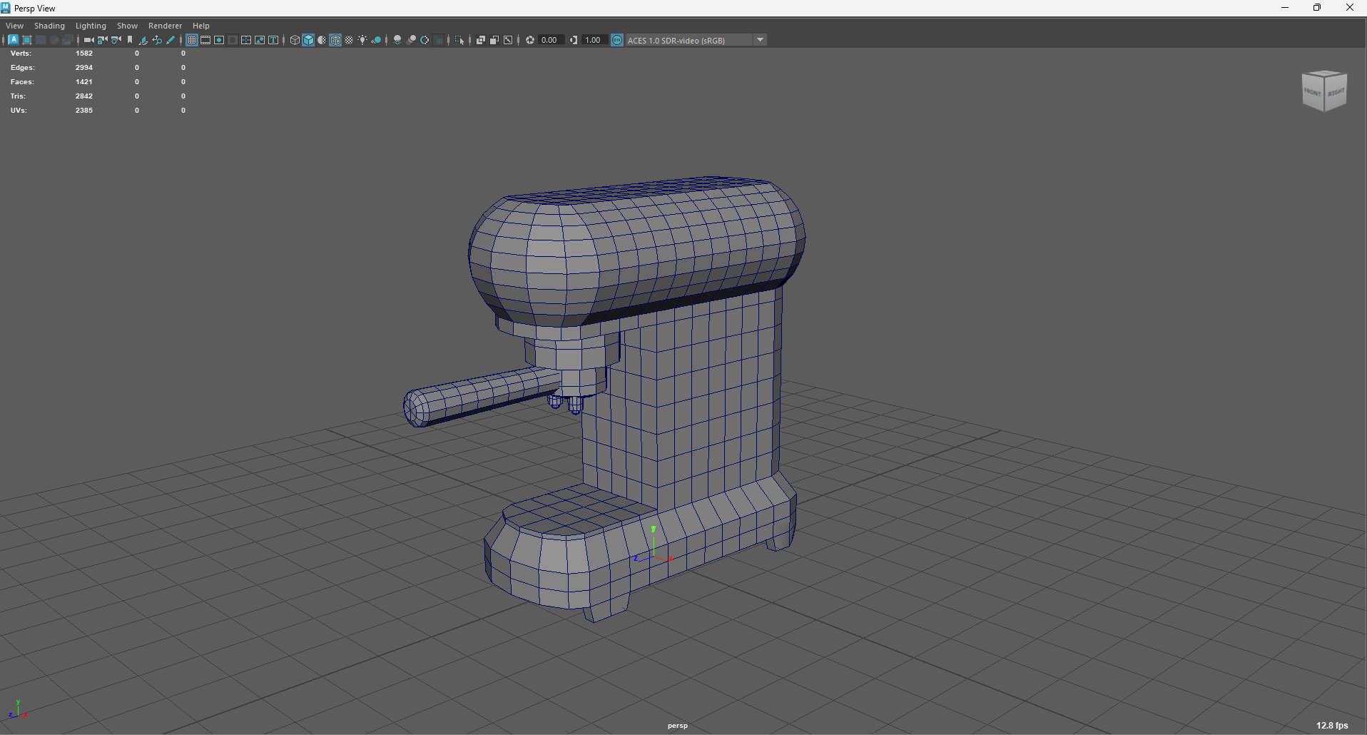
Task: Open the Show panel menu
Action: pos(127,26)
